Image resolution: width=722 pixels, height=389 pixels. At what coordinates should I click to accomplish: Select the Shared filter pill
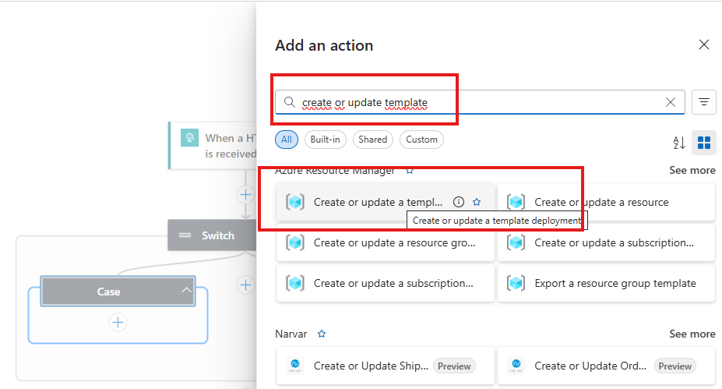click(x=372, y=140)
